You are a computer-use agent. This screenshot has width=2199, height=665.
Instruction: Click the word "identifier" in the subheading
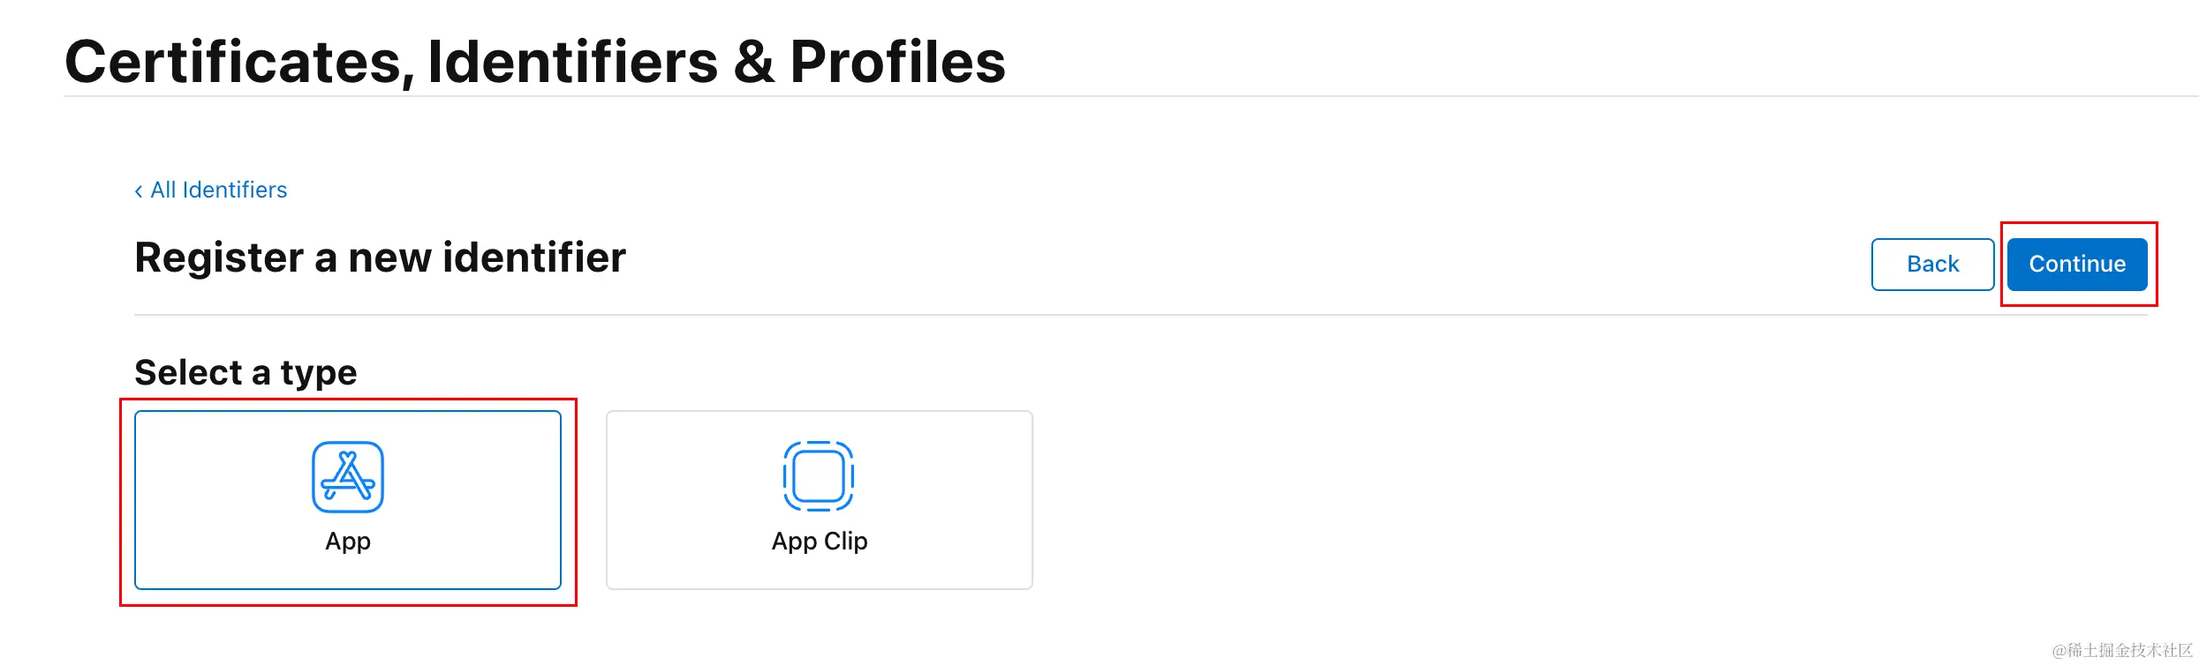[534, 258]
